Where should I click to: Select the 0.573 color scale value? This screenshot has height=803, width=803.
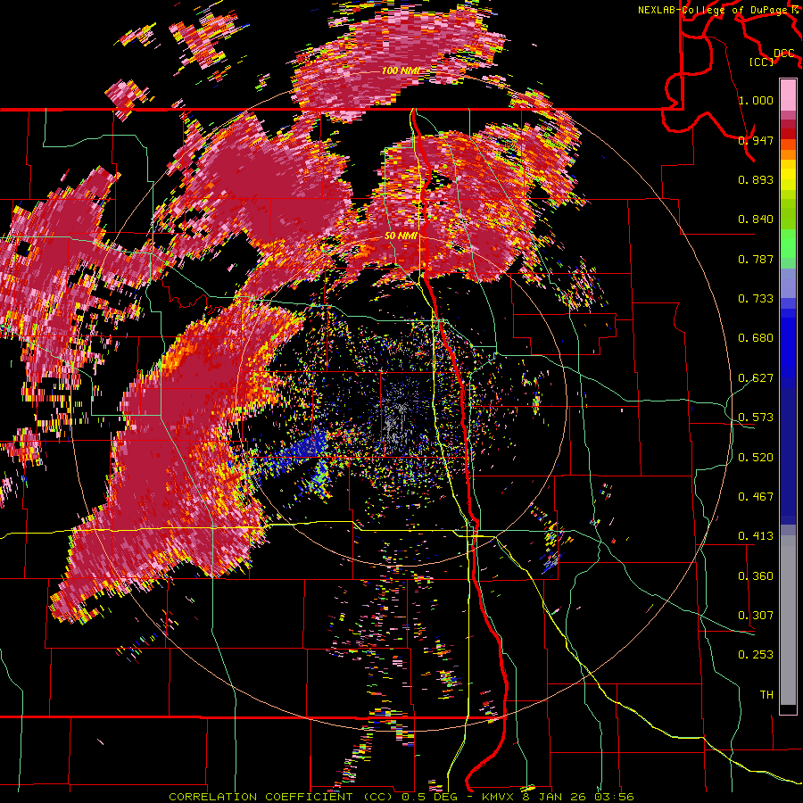tap(756, 417)
